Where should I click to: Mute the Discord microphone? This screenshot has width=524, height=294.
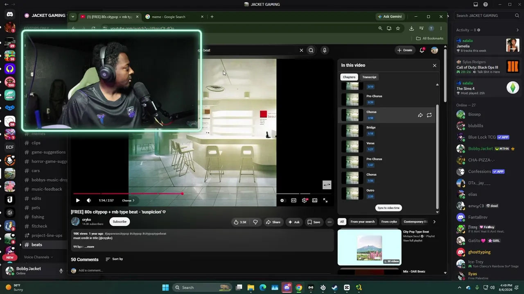61,271
